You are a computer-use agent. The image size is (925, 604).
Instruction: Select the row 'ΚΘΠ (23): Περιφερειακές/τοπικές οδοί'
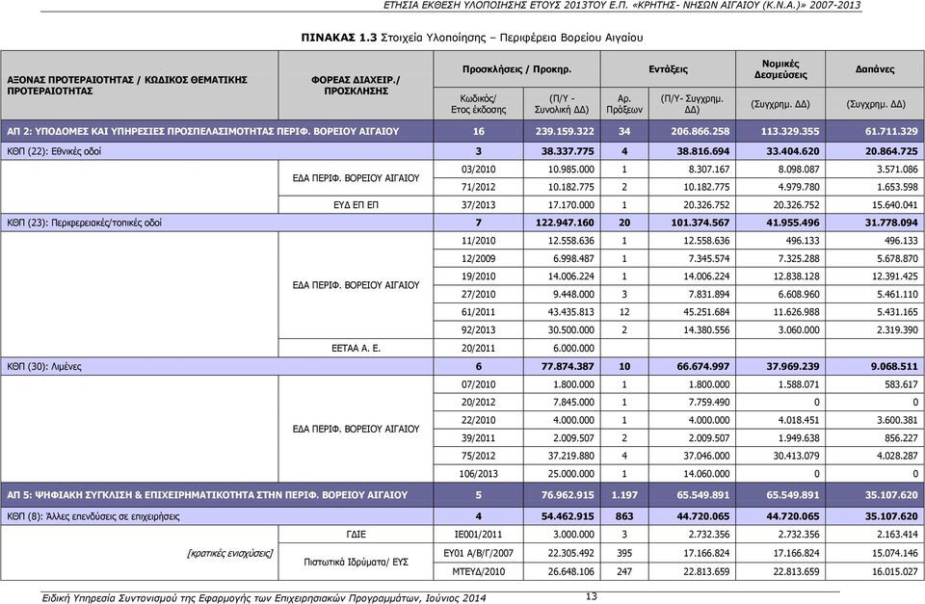(x=462, y=223)
